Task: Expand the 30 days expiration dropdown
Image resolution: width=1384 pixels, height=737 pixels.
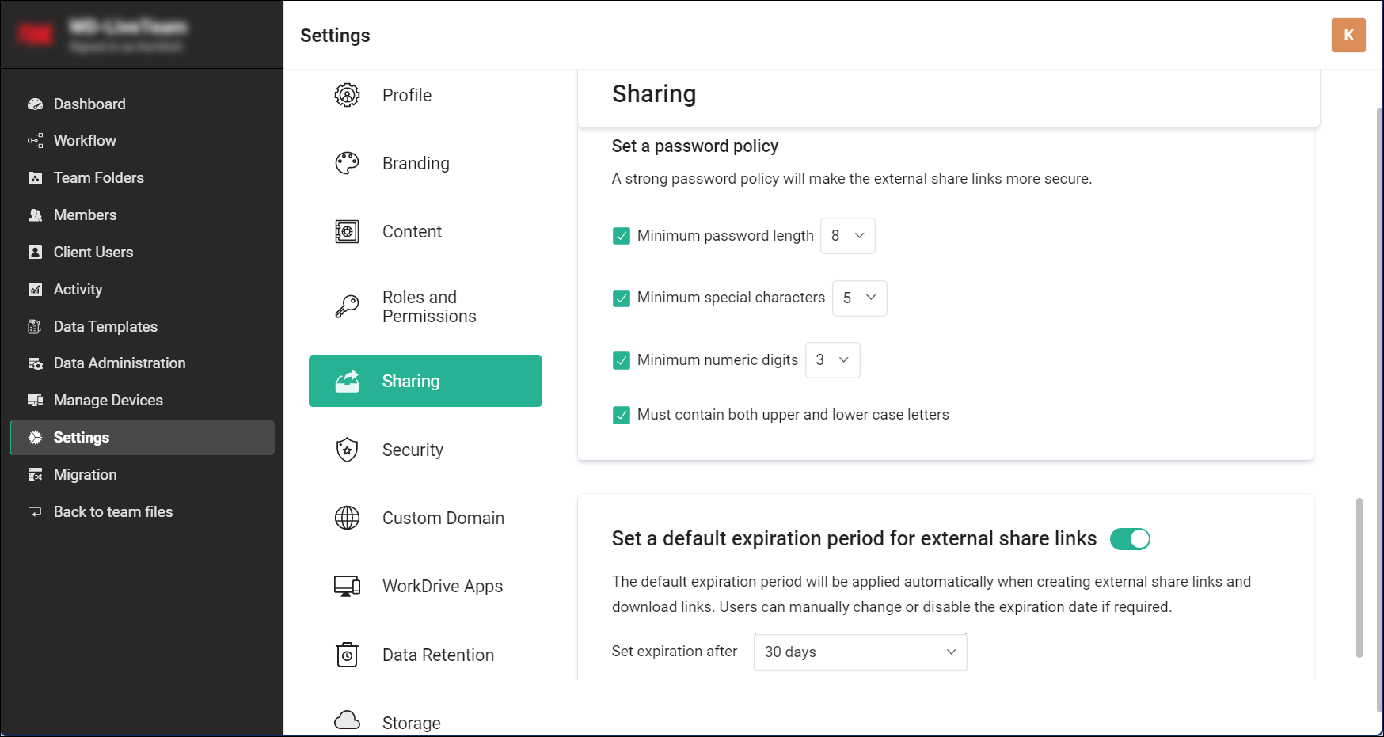Action: tap(860, 652)
